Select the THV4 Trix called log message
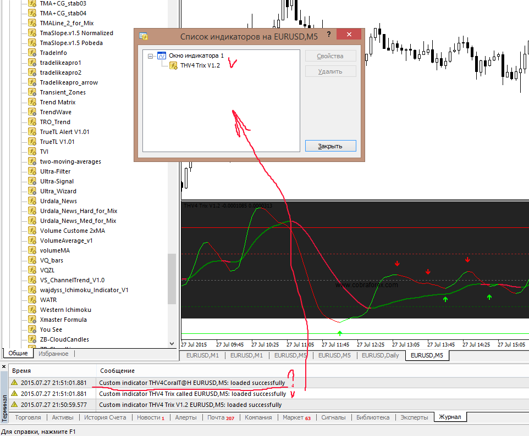The image size is (529, 436). pos(192,394)
